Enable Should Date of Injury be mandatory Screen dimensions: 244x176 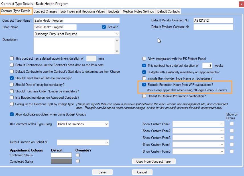12,85
